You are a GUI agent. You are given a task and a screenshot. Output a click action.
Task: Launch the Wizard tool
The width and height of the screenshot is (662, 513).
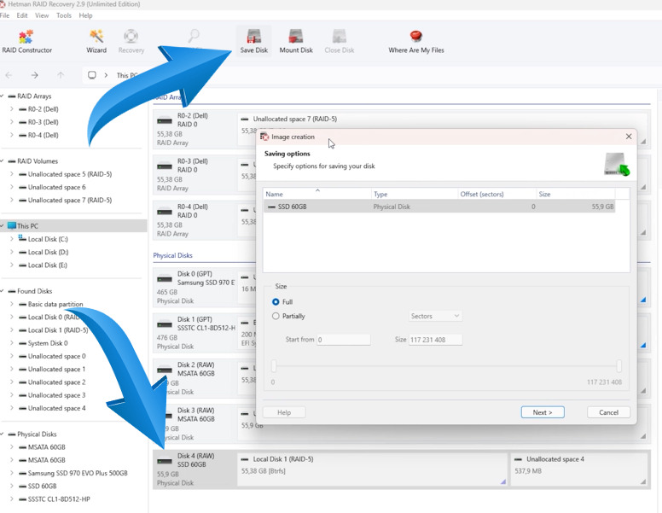pos(96,42)
